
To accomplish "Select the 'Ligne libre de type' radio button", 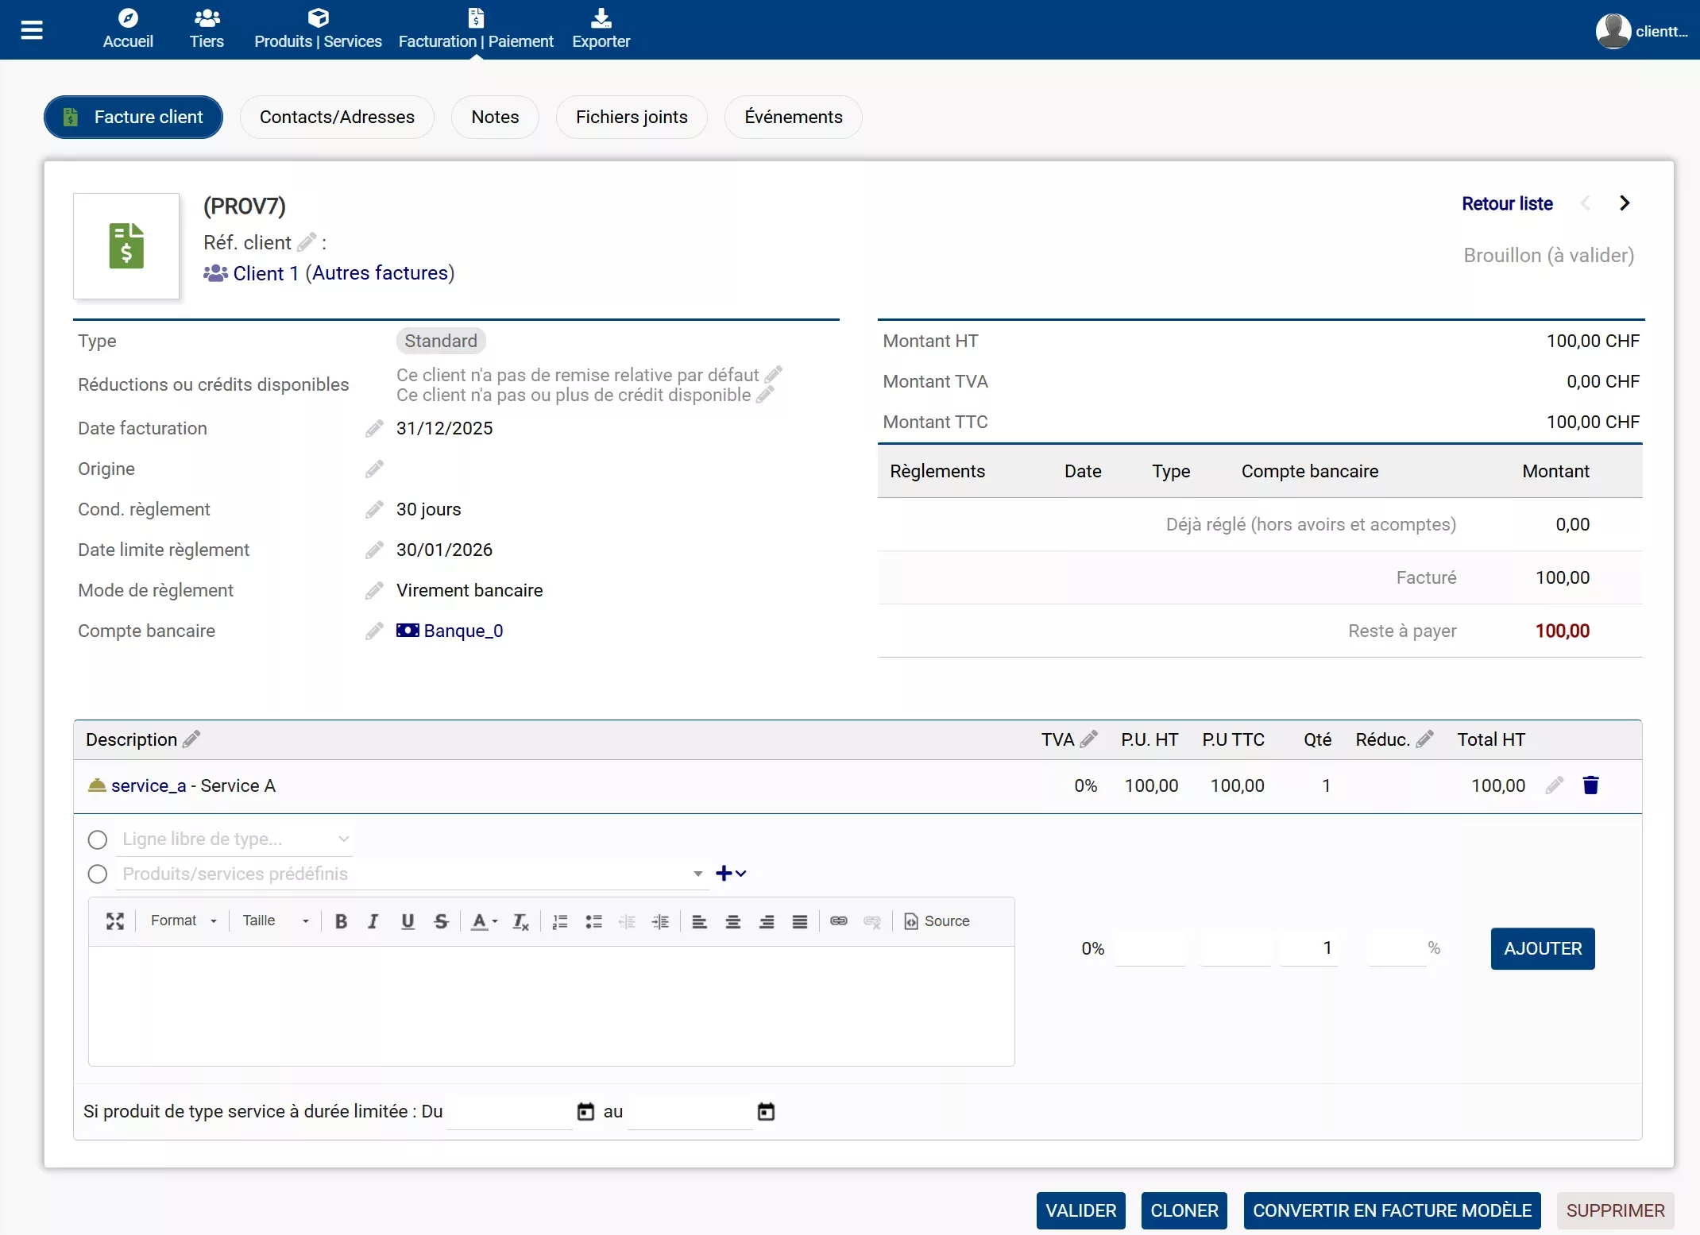I will coord(98,839).
